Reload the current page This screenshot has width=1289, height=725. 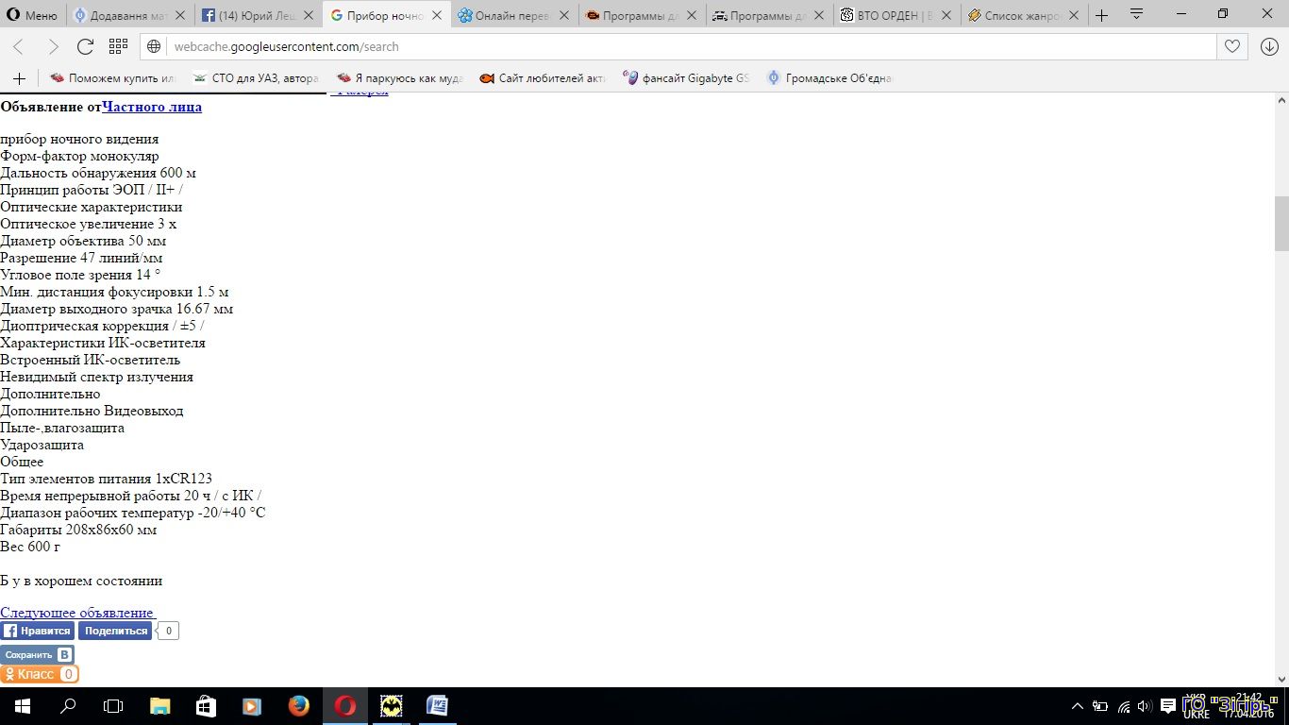click(85, 47)
